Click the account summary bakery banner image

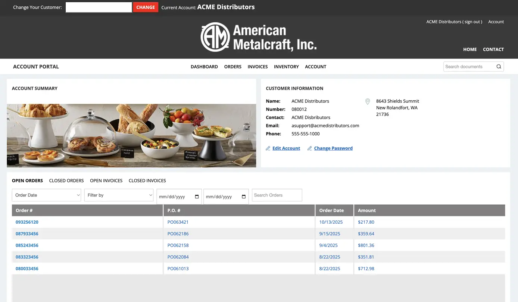(131, 136)
